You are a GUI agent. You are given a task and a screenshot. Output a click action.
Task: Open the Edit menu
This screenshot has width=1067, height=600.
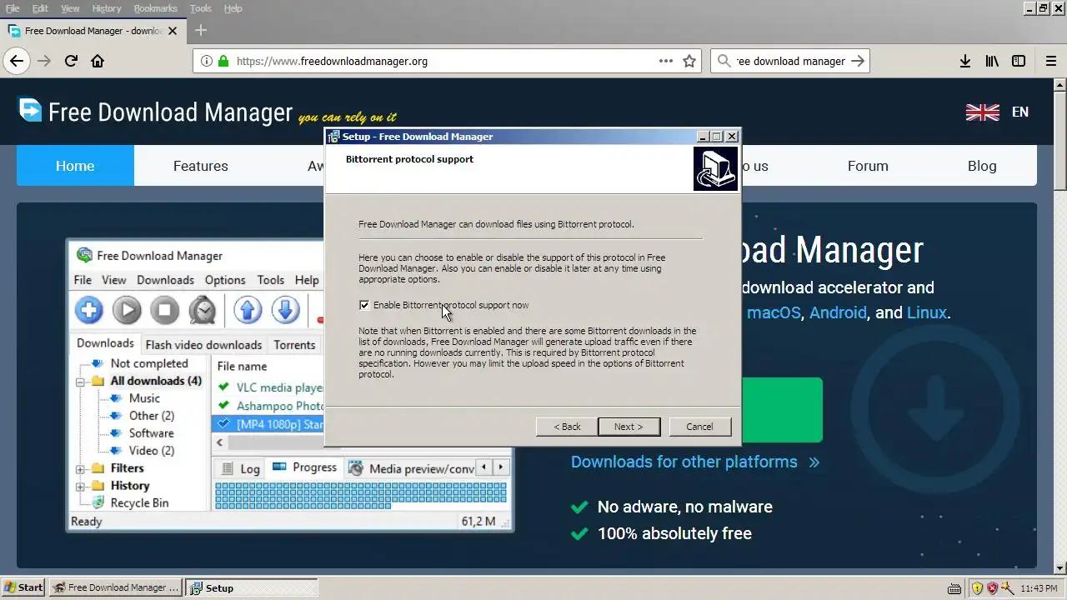[40, 8]
